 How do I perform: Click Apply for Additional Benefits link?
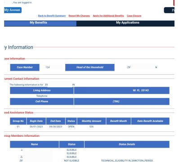tap(108, 16)
